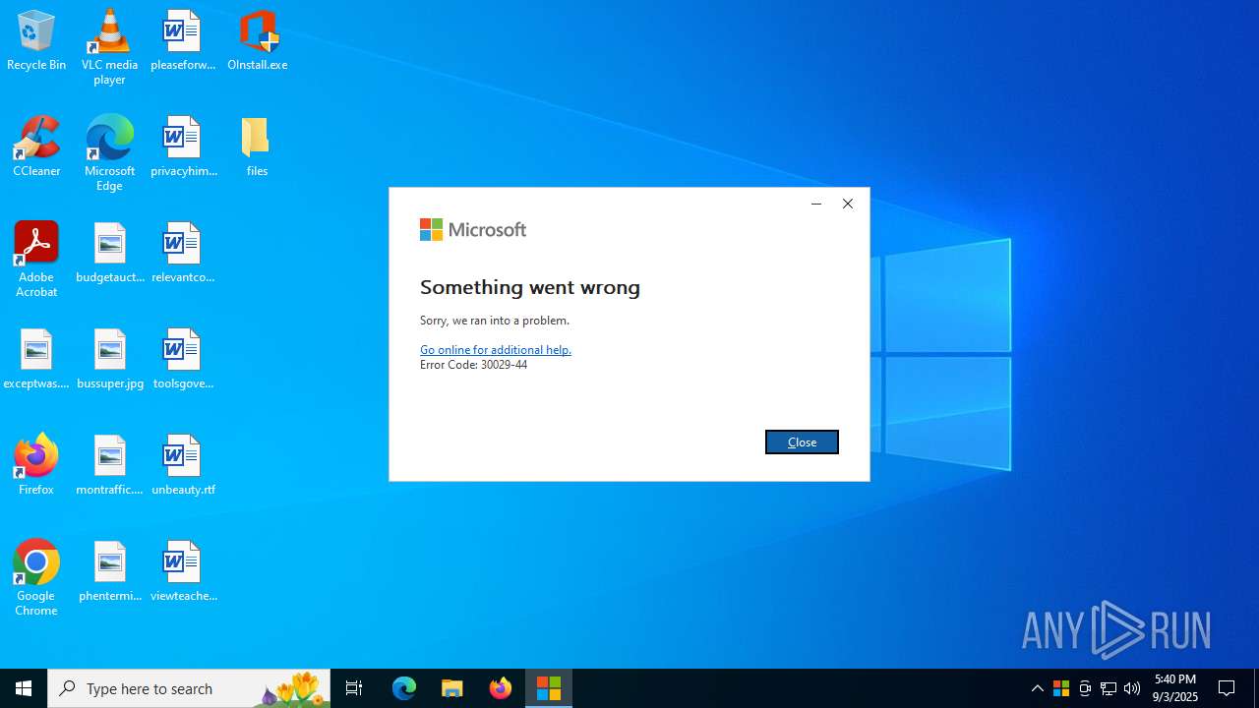Open the network status tray icon
The width and height of the screenshot is (1259, 708).
tap(1109, 688)
